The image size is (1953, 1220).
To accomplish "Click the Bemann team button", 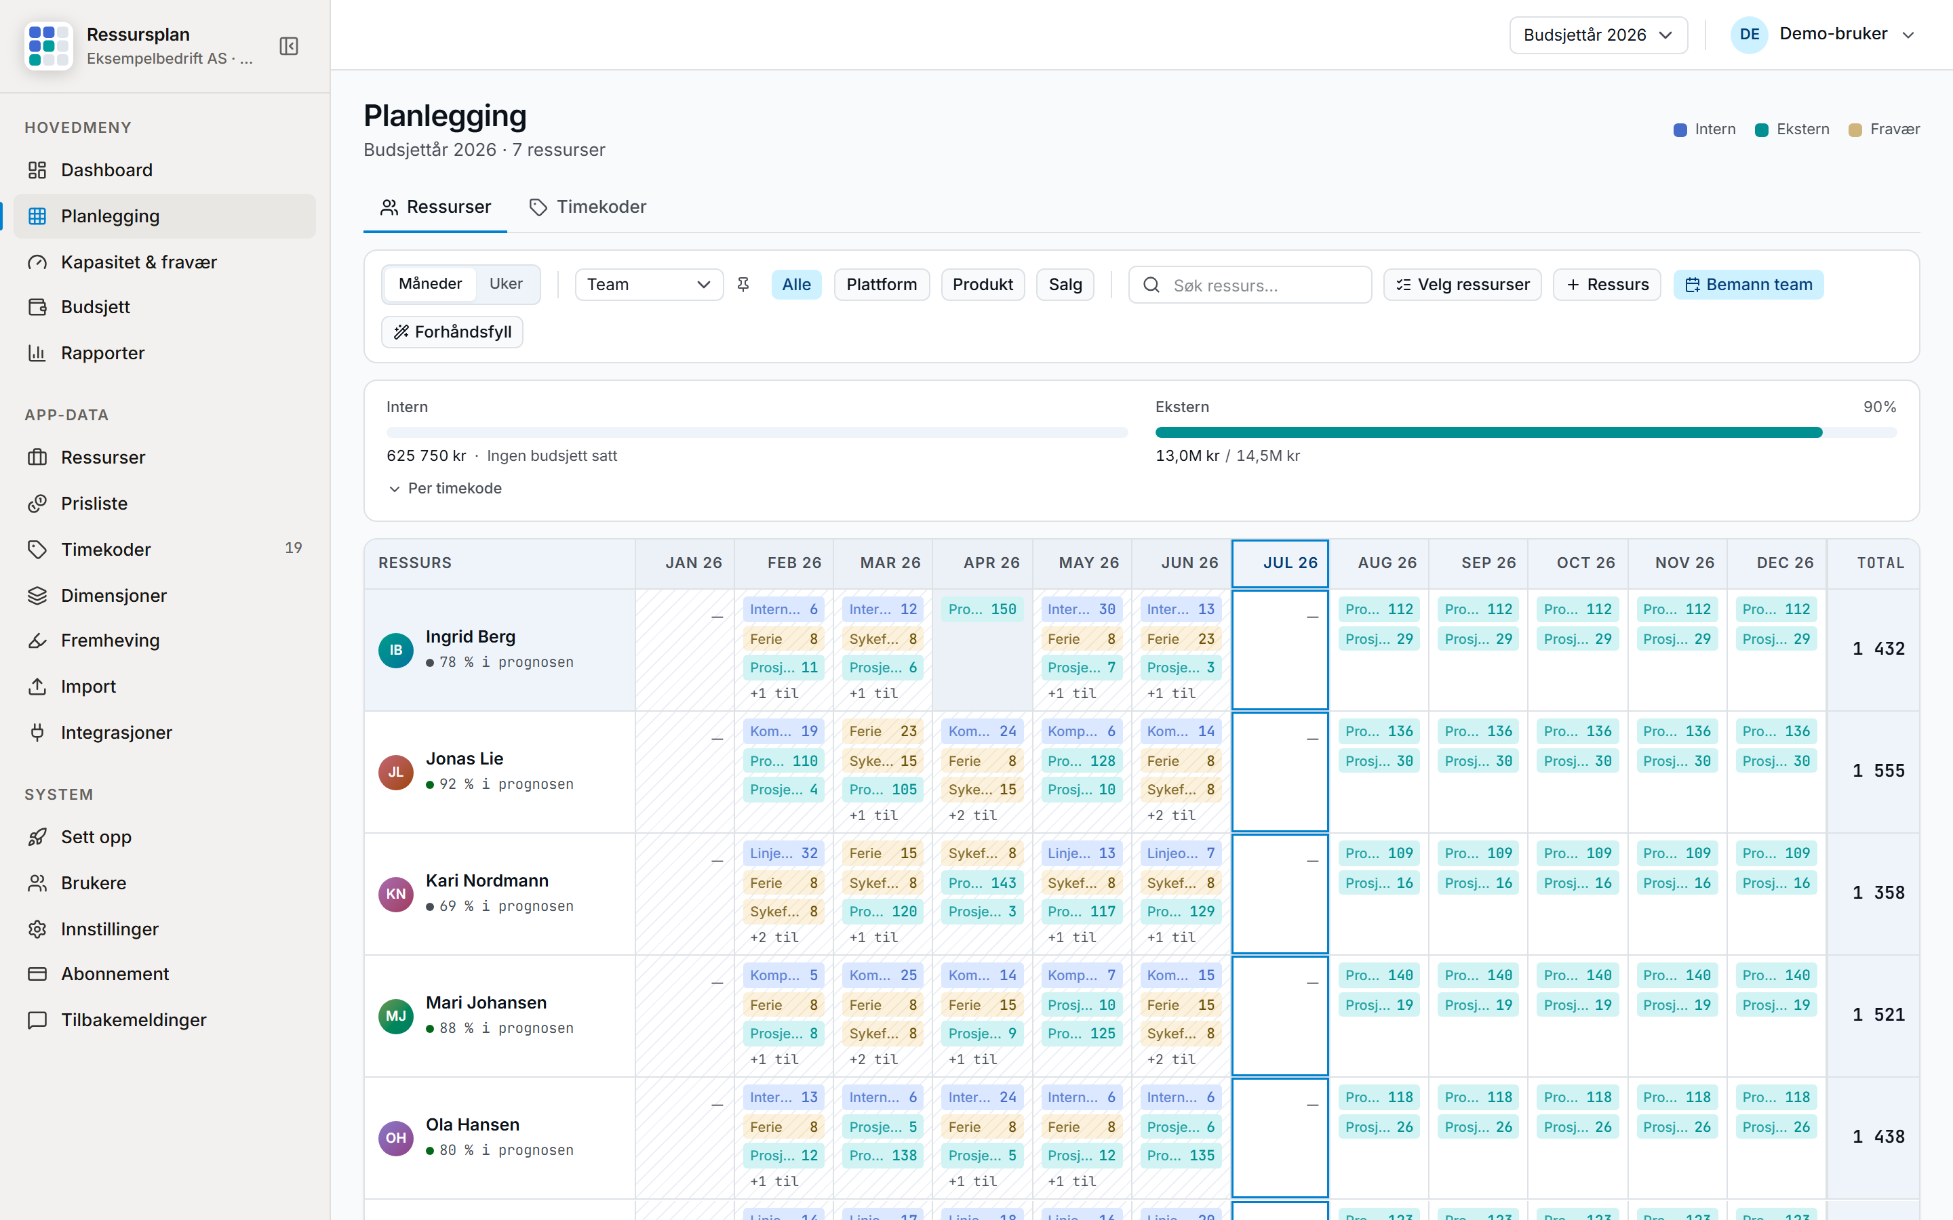I will (1748, 285).
